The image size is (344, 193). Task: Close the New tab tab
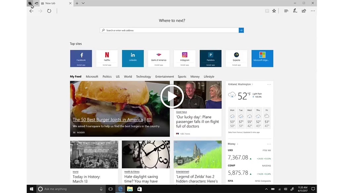70,3
